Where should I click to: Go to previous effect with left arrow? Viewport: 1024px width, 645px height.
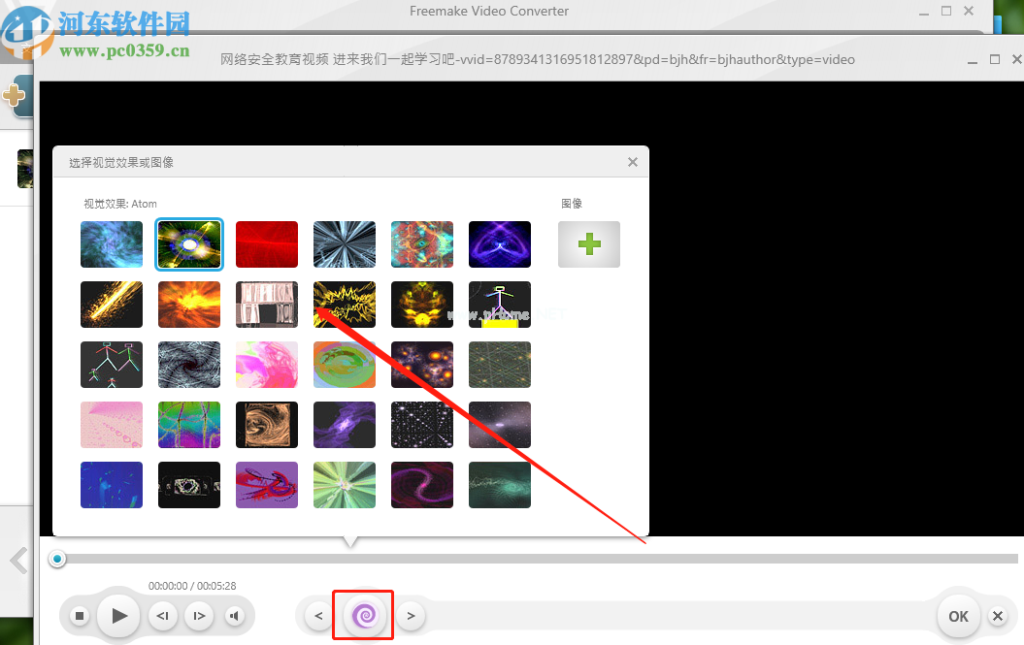pyautogui.click(x=318, y=615)
